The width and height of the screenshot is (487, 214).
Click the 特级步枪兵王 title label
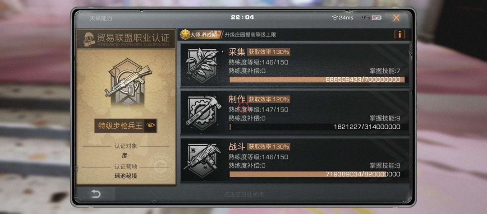point(120,126)
